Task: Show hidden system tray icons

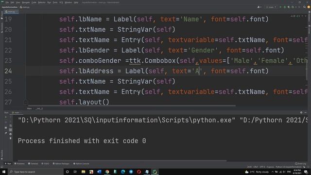Action: (x=273, y=172)
